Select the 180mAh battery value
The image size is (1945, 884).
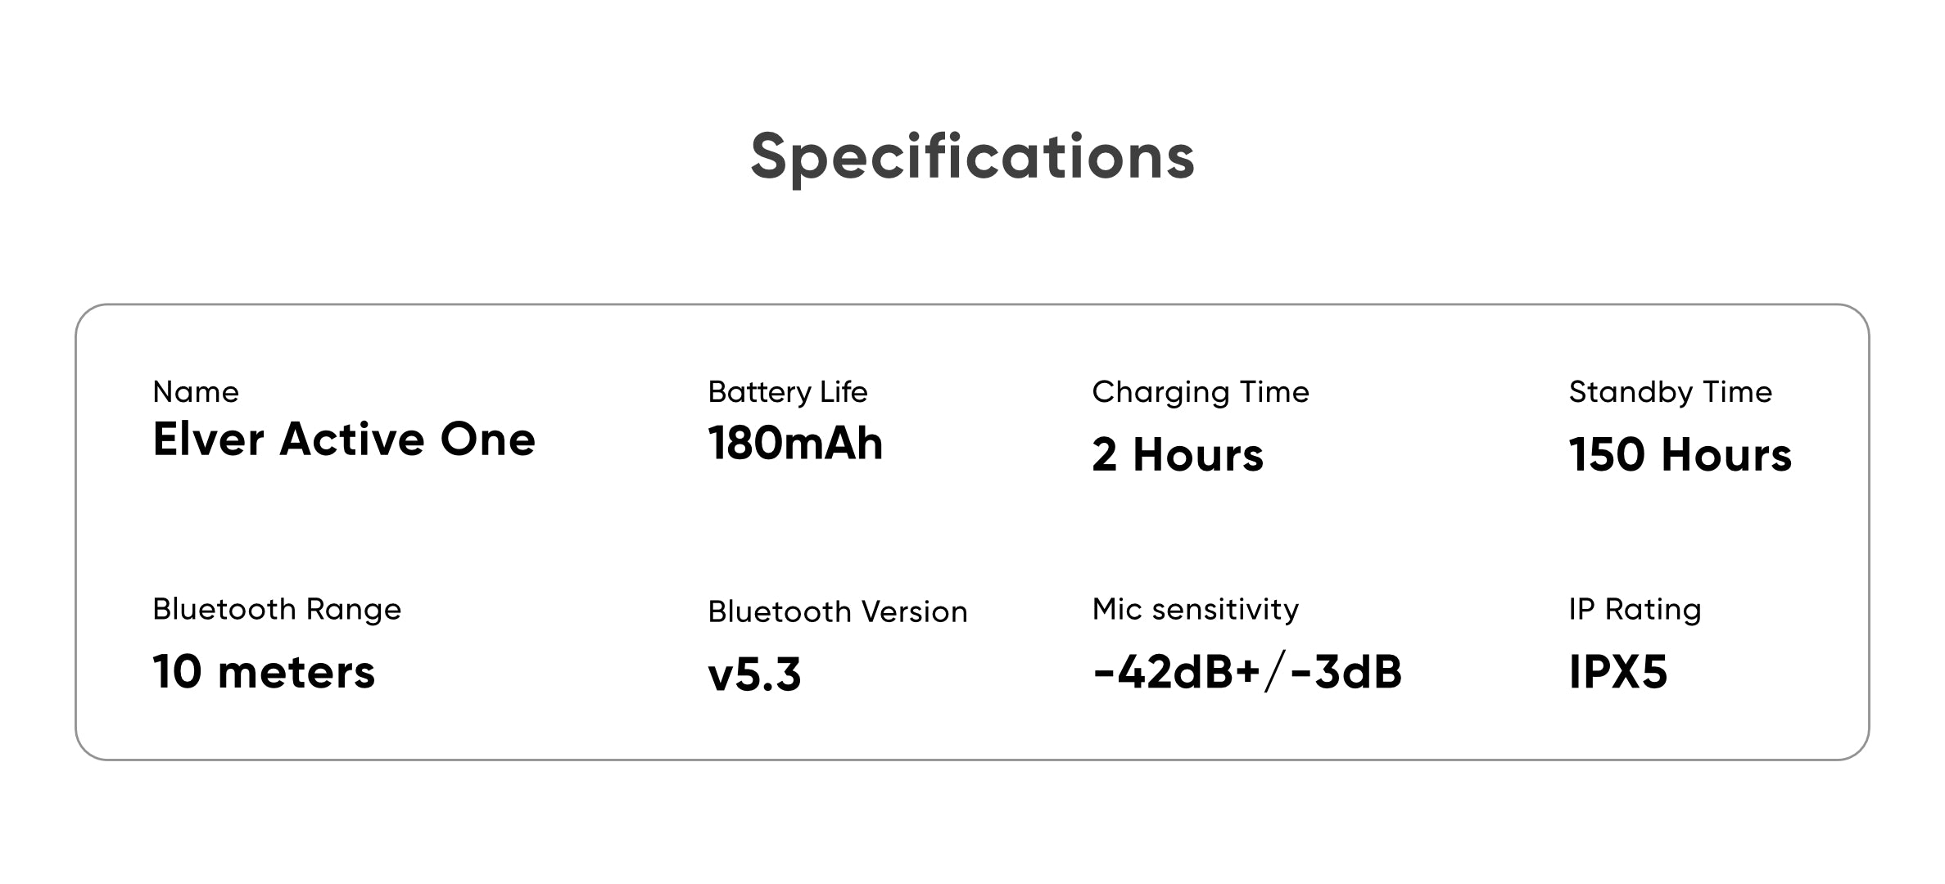795,444
